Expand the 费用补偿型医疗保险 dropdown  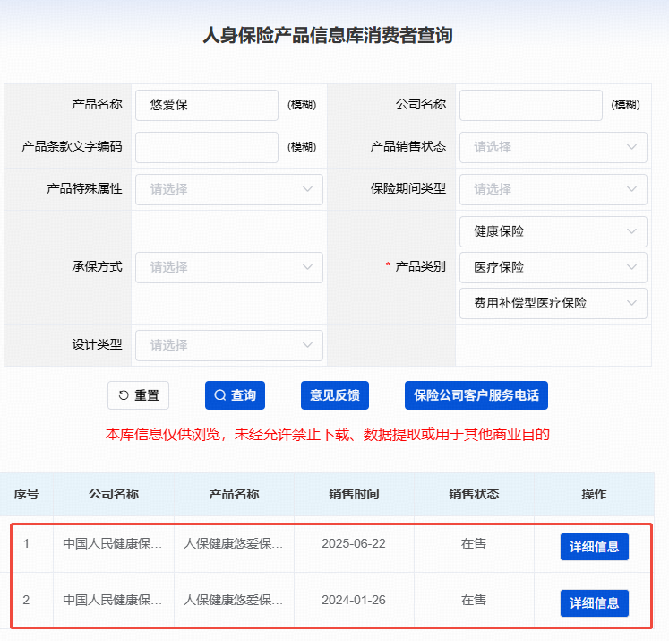click(x=553, y=303)
